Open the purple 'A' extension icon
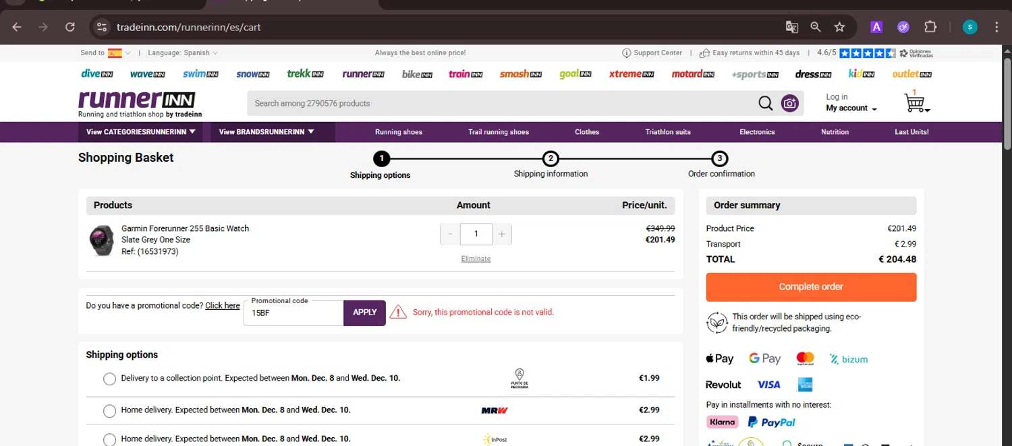 click(x=876, y=27)
